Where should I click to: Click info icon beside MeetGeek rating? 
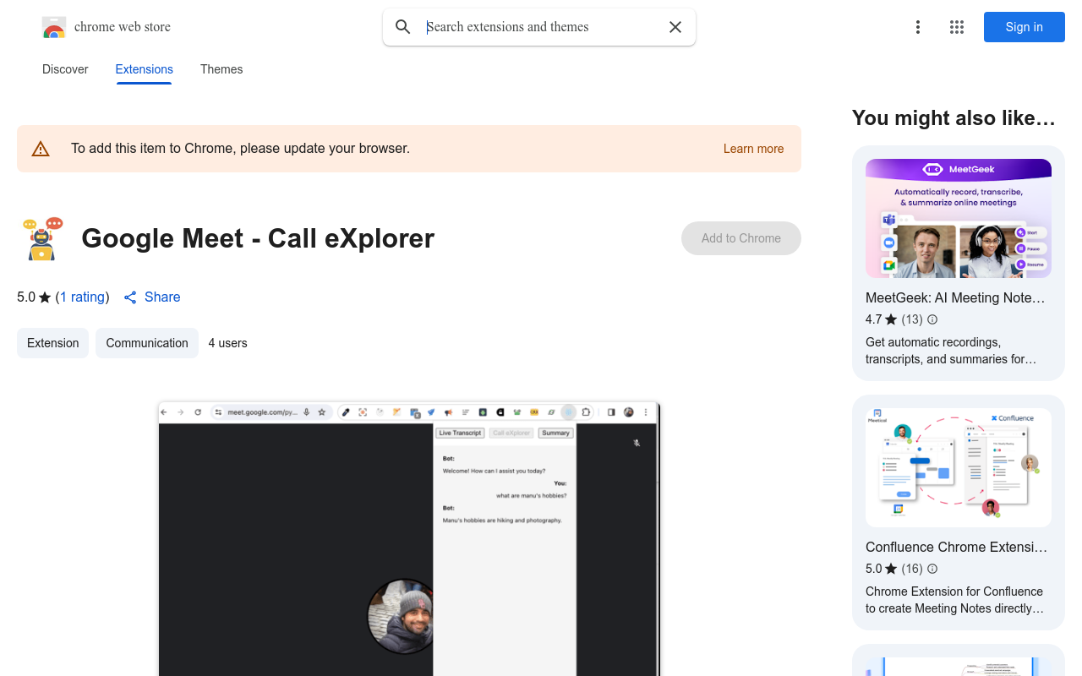tap(932, 319)
